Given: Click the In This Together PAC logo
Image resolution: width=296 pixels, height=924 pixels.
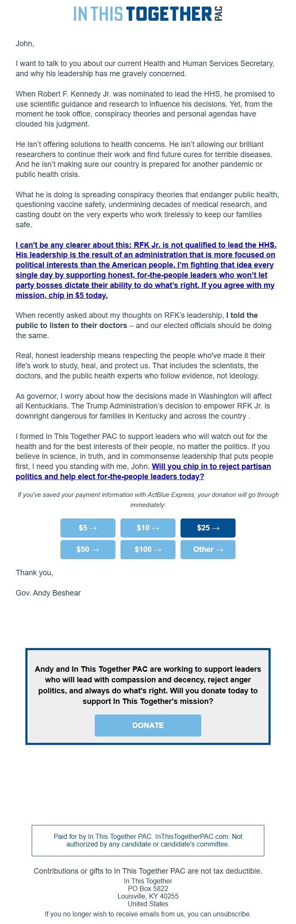Looking at the screenshot, I should [x=148, y=14].
